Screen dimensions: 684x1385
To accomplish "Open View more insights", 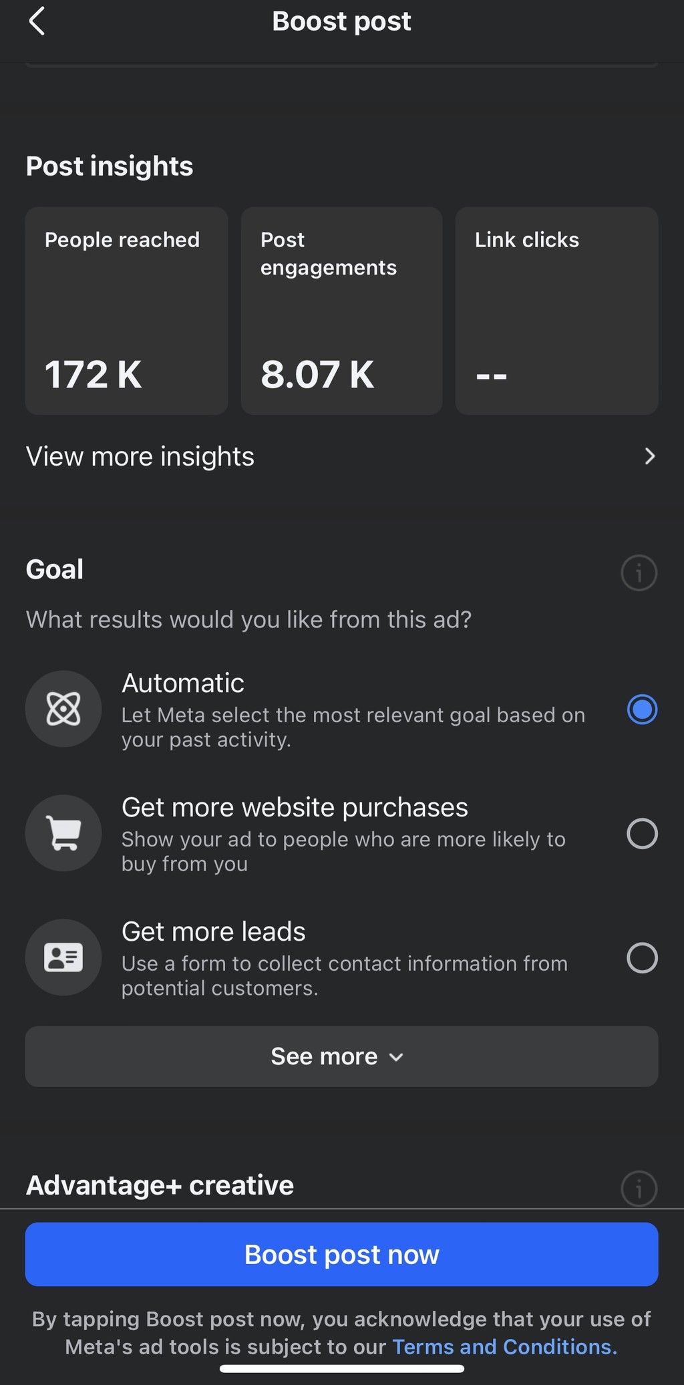I will 140,456.
